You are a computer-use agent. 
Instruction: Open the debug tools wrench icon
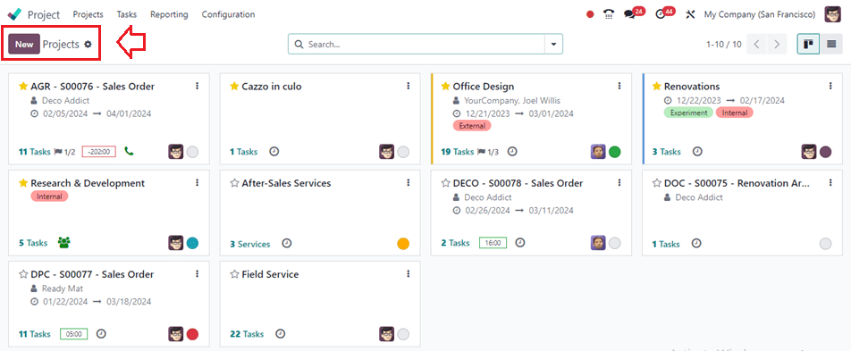pos(690,14)
